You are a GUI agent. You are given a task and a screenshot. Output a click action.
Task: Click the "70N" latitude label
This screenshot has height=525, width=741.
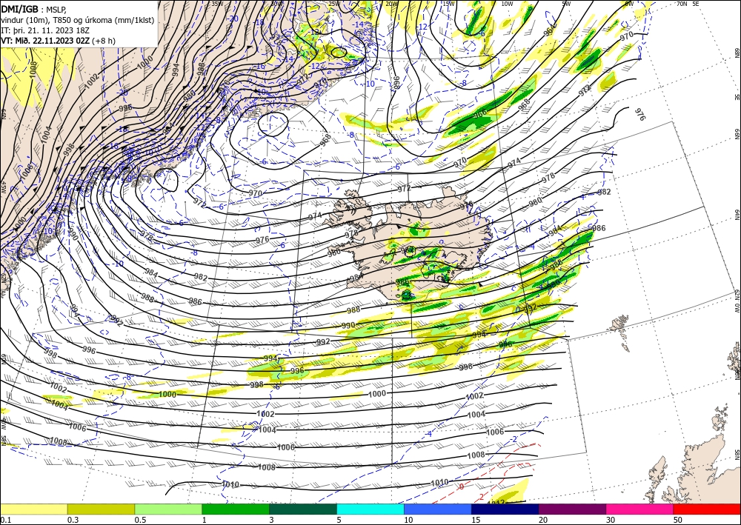[x=682, y=4]
